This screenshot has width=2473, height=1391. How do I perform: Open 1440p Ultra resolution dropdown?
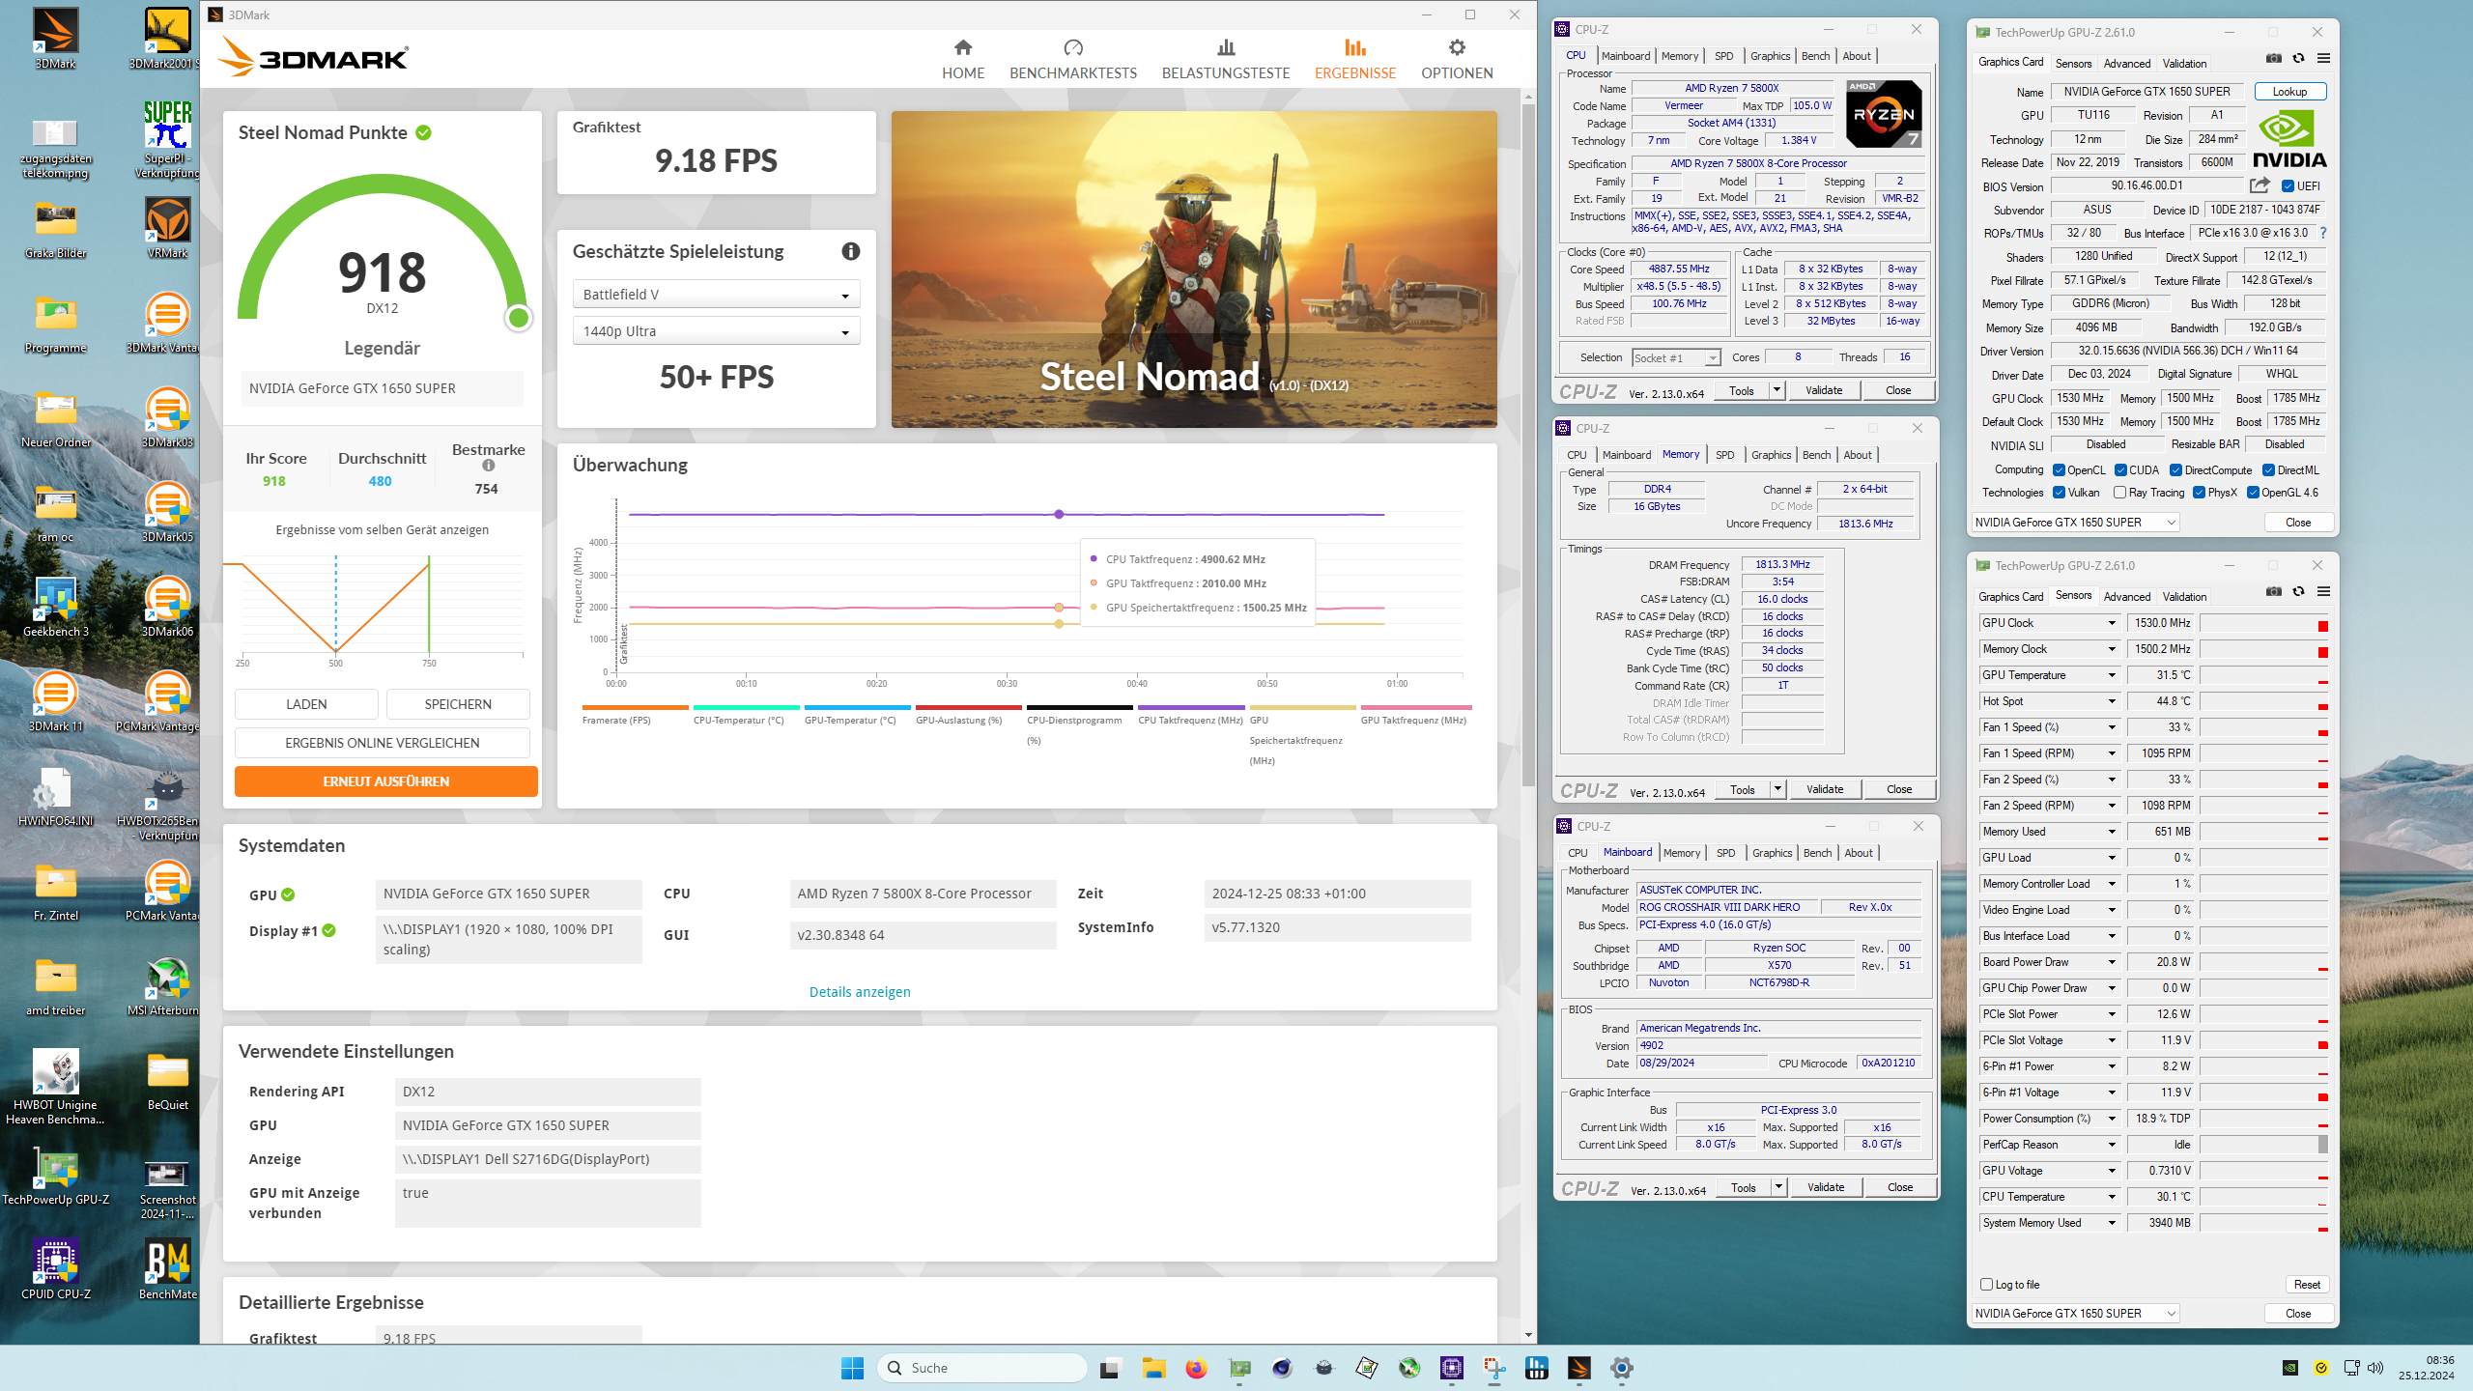716,331
